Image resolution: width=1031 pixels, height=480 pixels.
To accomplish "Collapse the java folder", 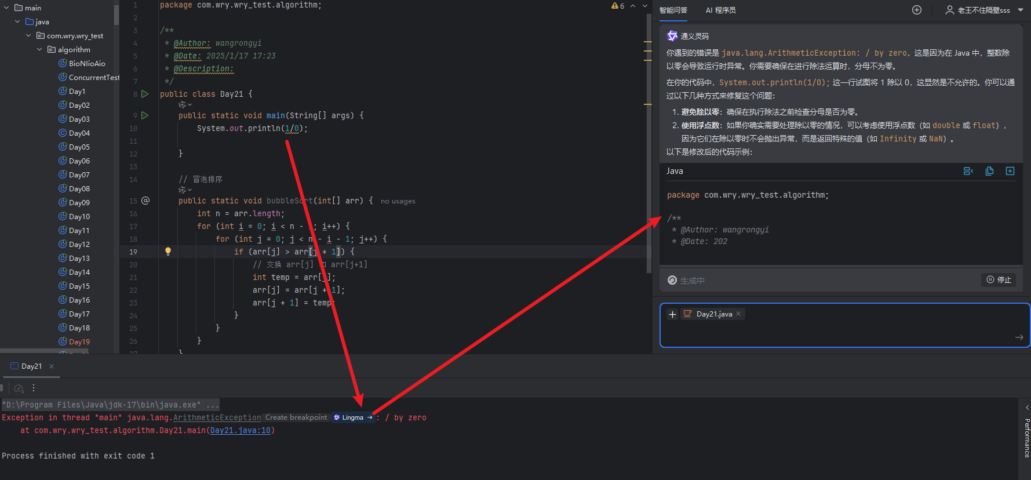I will coord(17,22).
